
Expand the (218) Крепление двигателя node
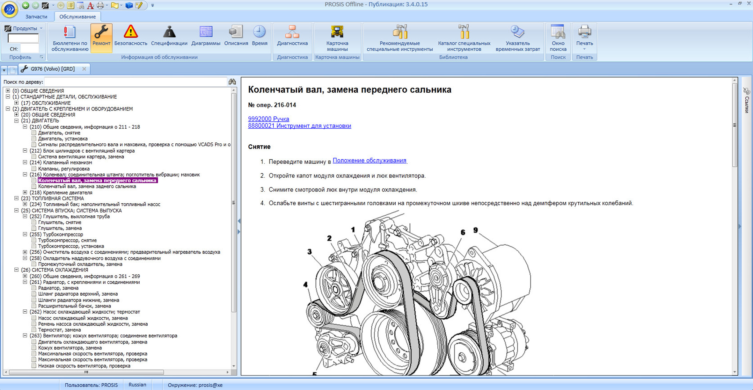25,192
